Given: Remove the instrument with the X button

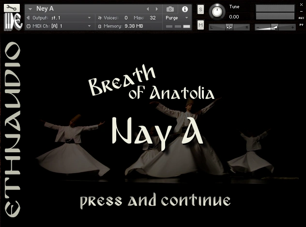Looking at the screenshot, I should click(x=301, y=5).
